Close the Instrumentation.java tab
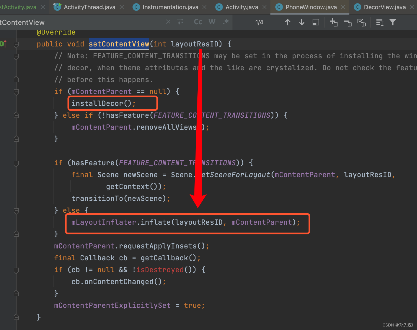 tap(204, 7)
